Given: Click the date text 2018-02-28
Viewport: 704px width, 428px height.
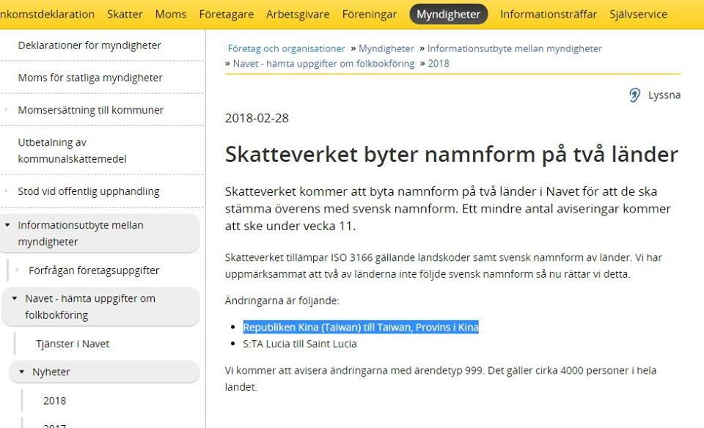Looking at the screenshot, I should coord(257,118).
